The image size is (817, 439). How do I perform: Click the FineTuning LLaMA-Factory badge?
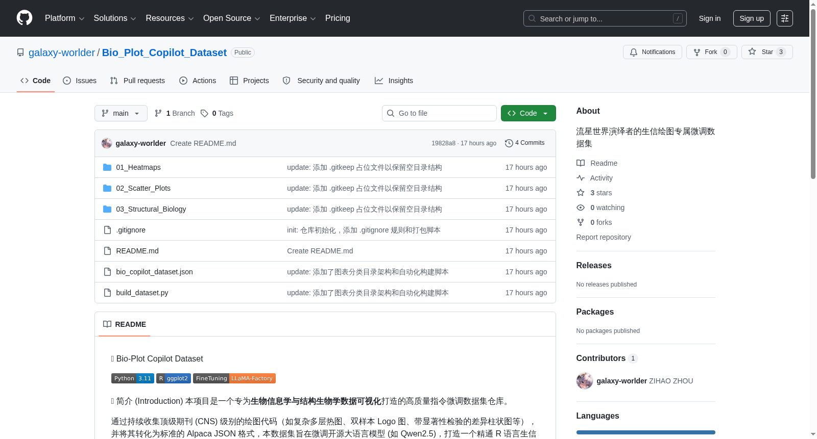(234, 378)
